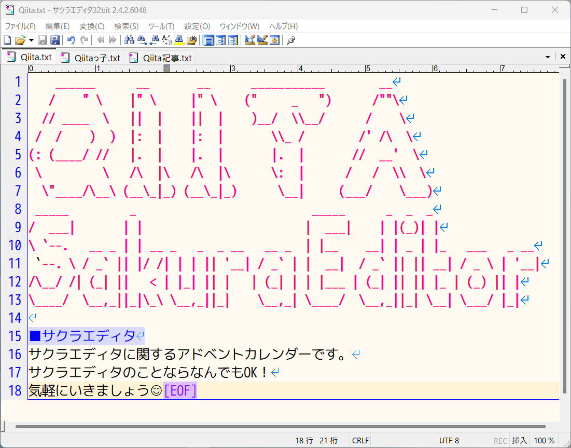Viewport: 571px width, 448px height.
Task: Place cursor in the ■サクラエディタ heading line
Action: tap(86, 336)
